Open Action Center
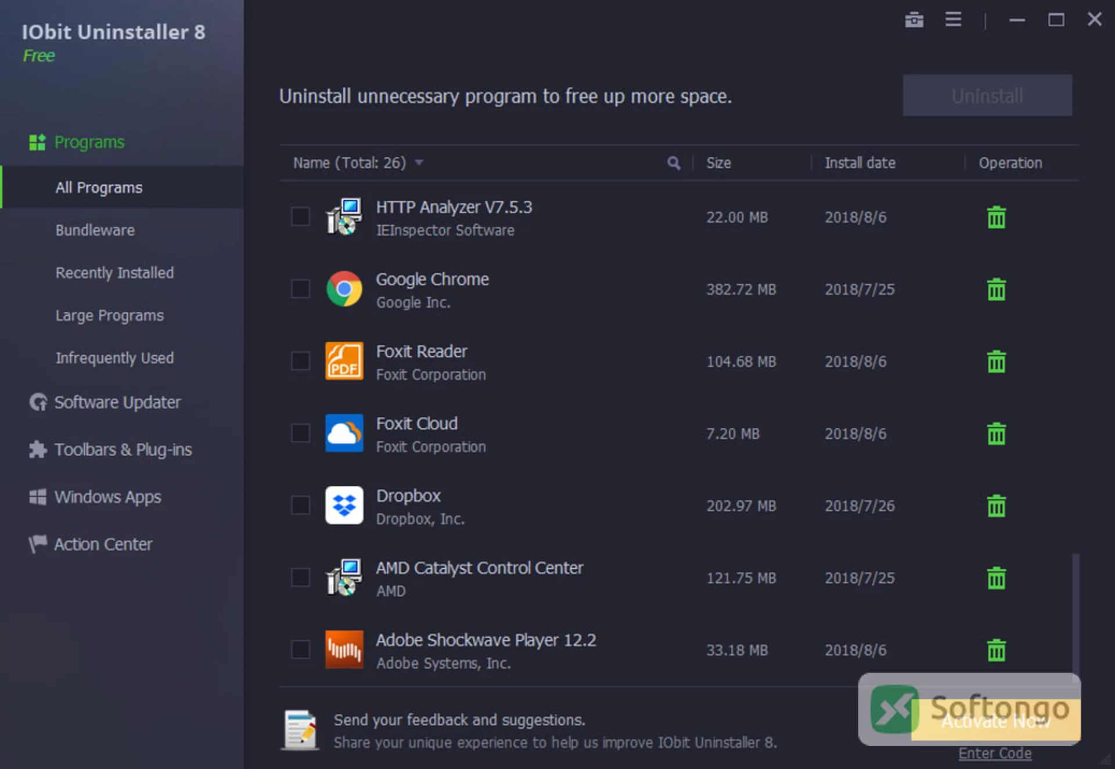 click(91, 544)
